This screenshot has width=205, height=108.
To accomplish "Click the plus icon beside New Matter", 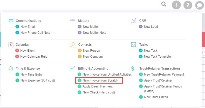I will 80,27.
